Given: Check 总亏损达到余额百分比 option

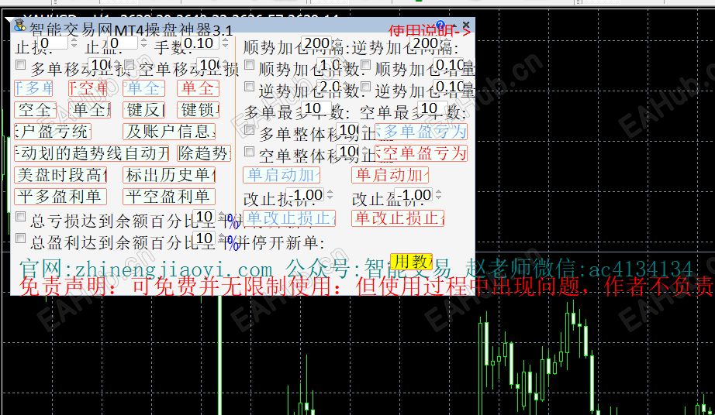Looking at the screenshot, I should (20, 217).
